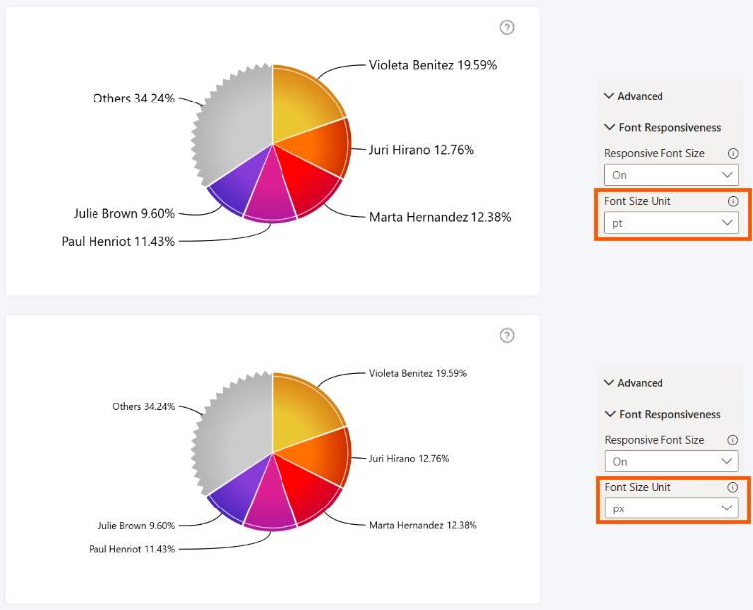This screenshot has width=753, height=610.
Task: Open the Font Size Unit dropdown showing px
Action: tap(671, 508)
